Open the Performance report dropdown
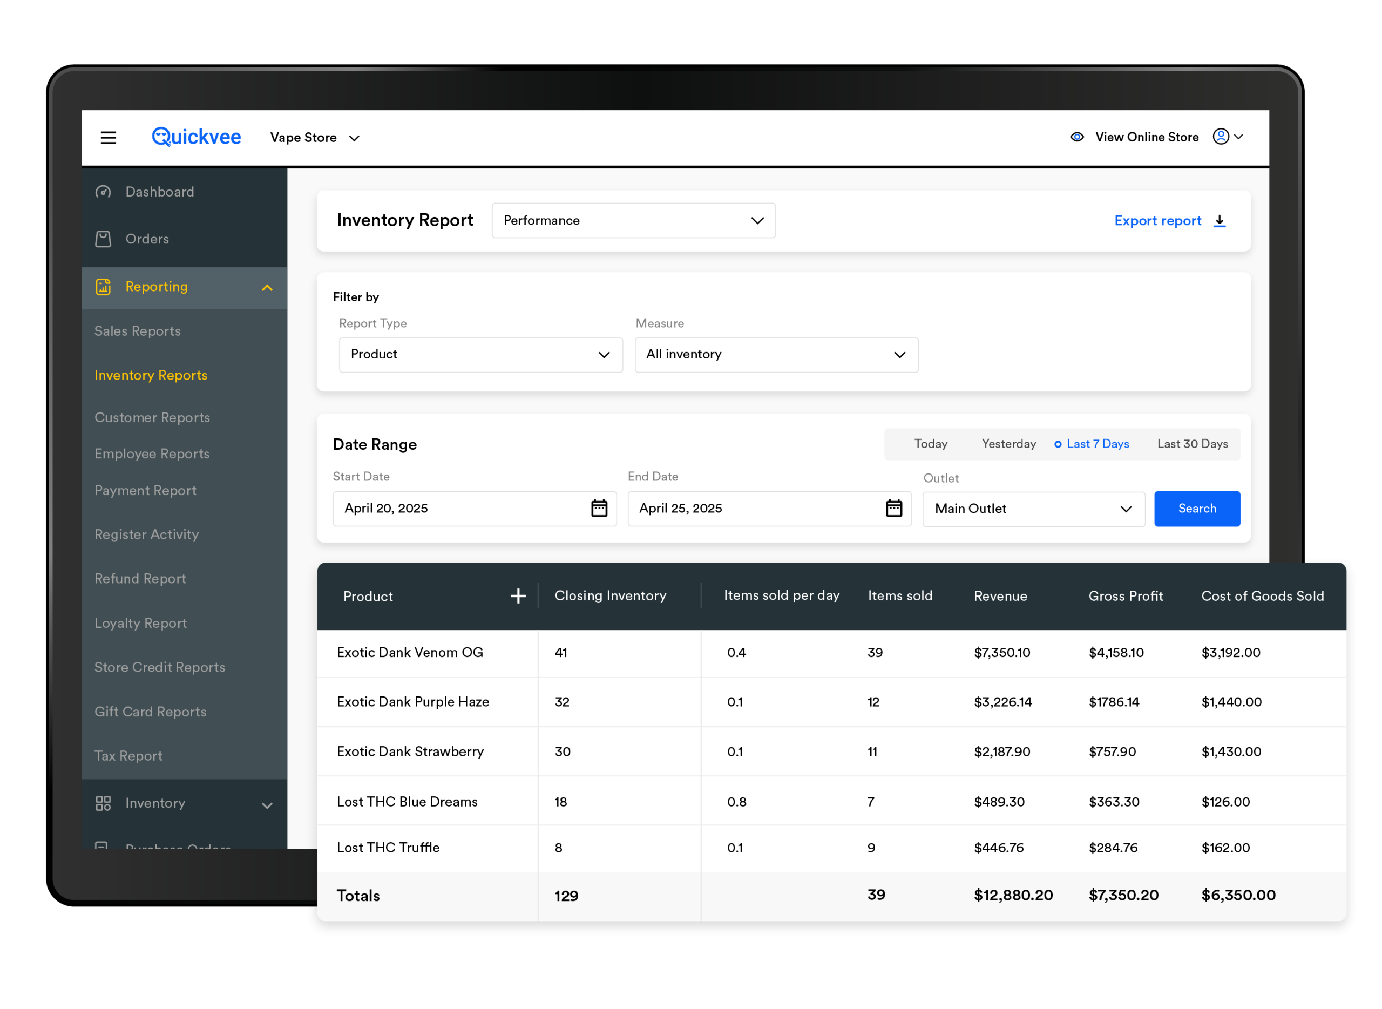 coord(633,220)
